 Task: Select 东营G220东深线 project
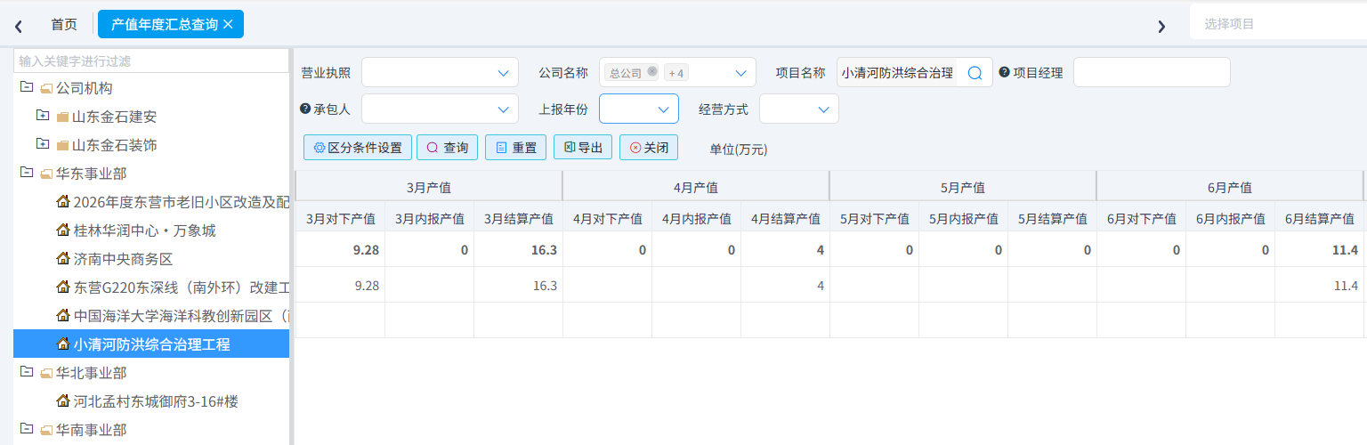(x=182, y=287)
